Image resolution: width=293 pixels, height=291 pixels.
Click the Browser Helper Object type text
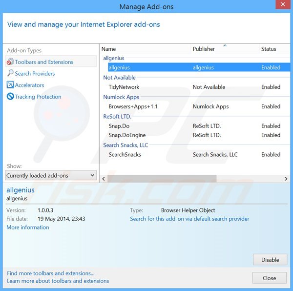(x=188, y=210)
